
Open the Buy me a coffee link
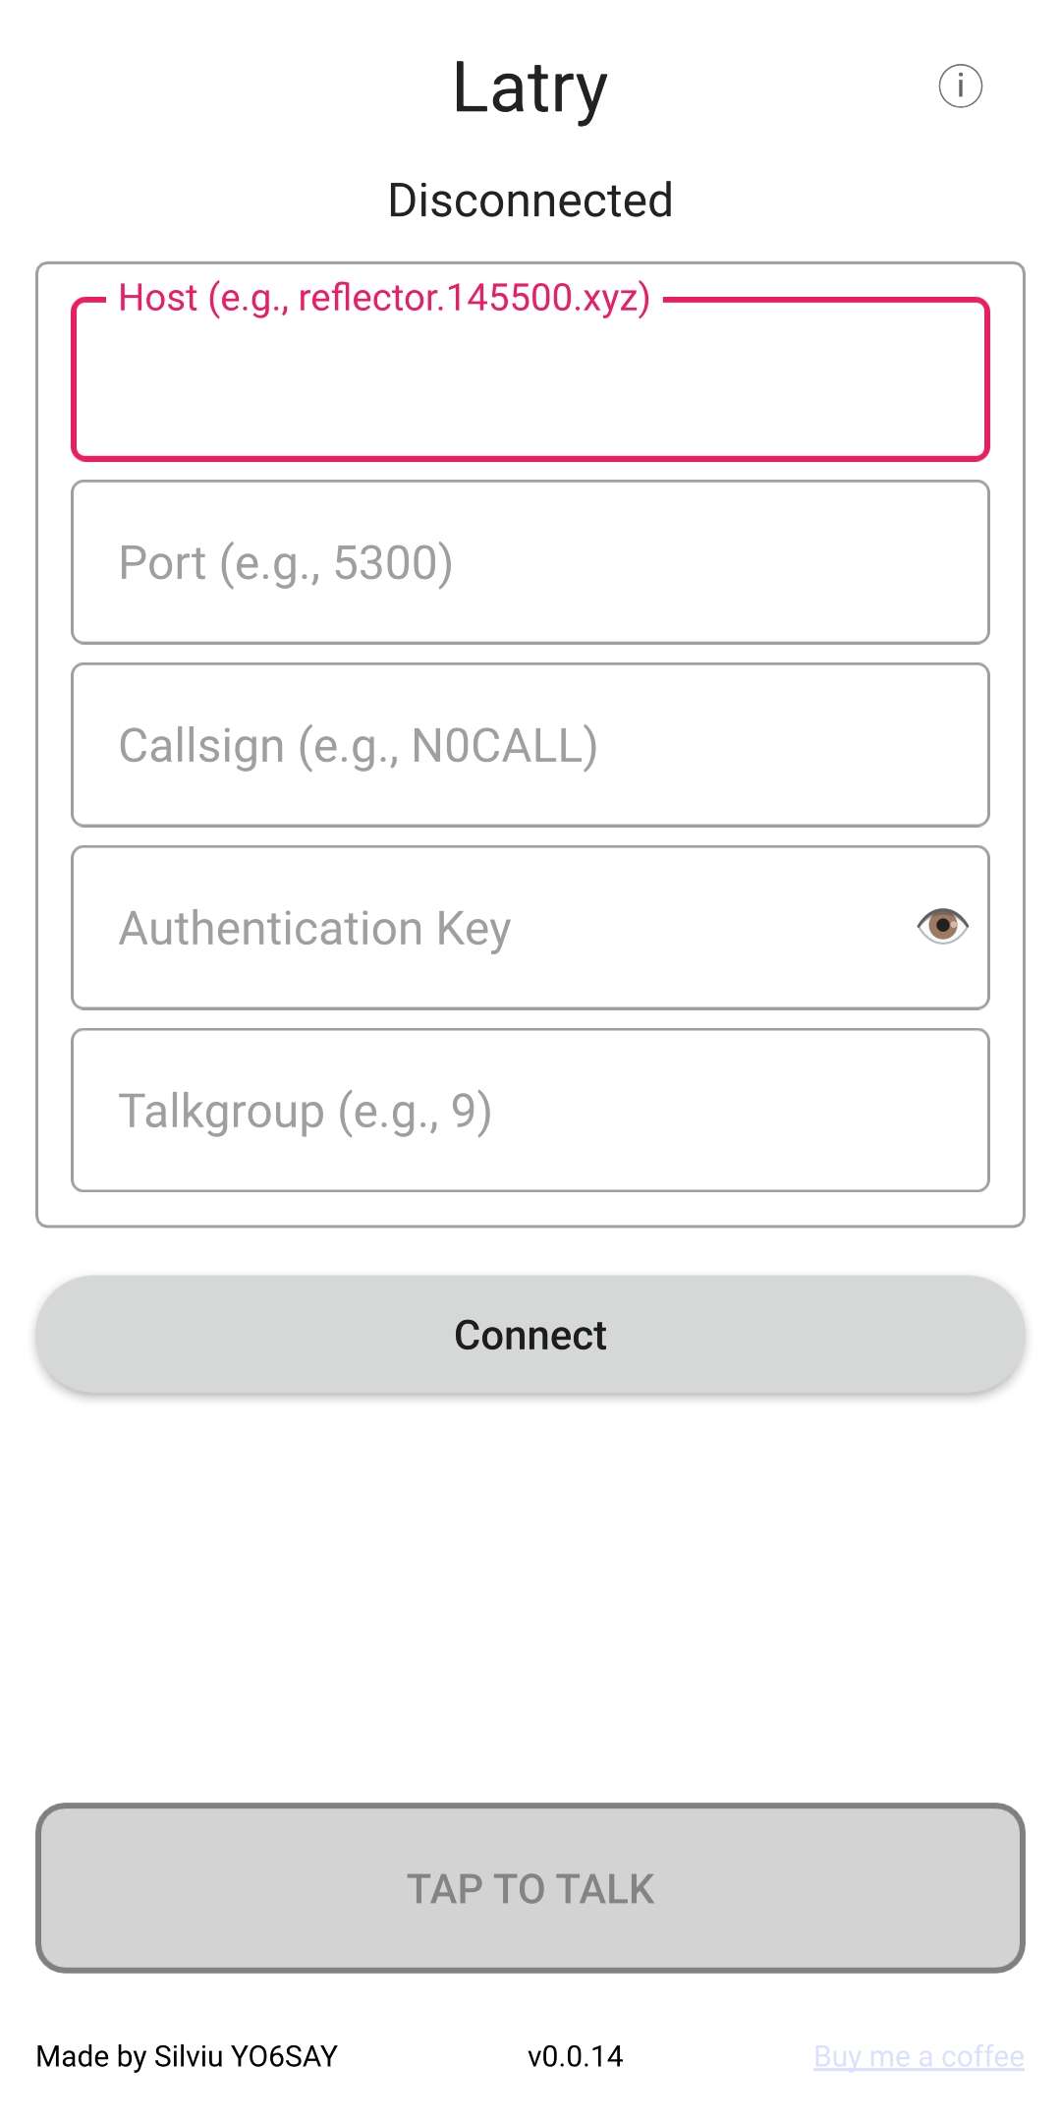pos(919,2056)
